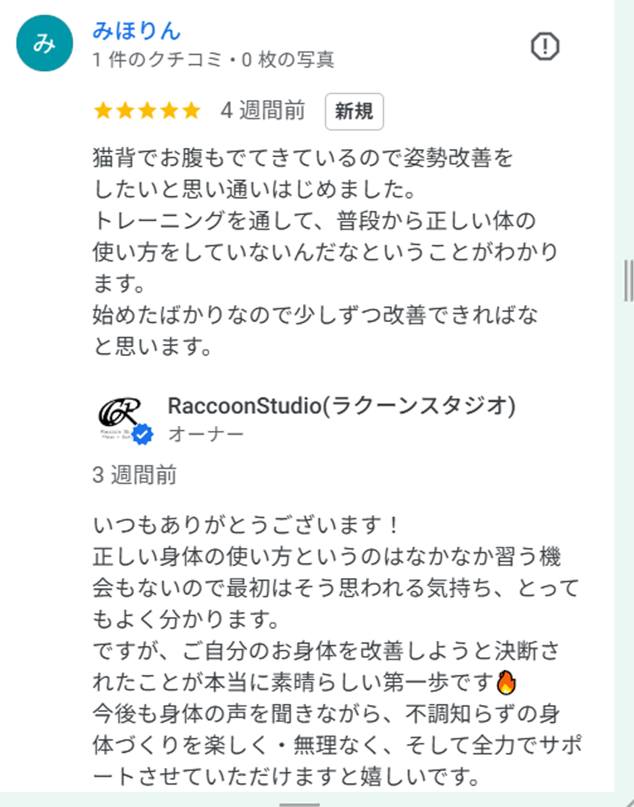Viewport: 634px width, 807px height.
Task: Click the 新規 badge label
Action: pos(354,111)
